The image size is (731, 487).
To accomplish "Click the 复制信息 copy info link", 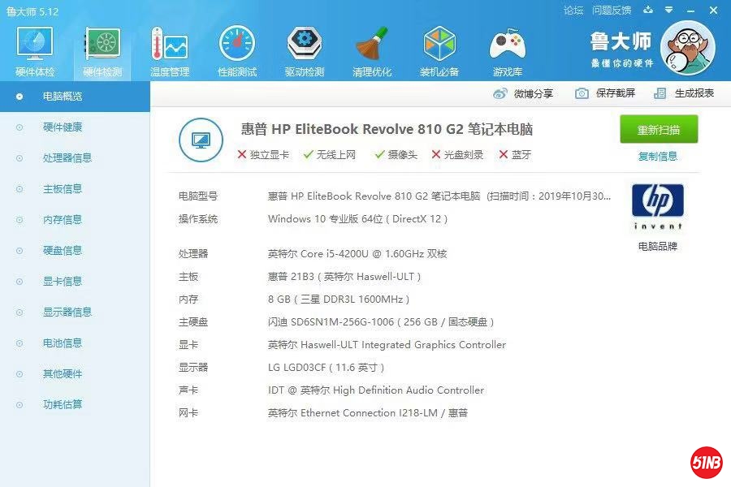I will [658, 157].
